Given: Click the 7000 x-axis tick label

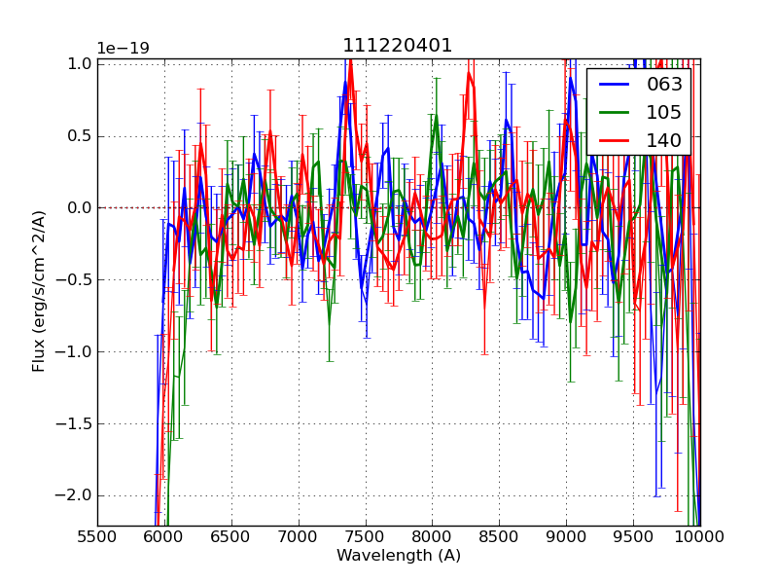Looking at the screenshot, I should [298, 536].
